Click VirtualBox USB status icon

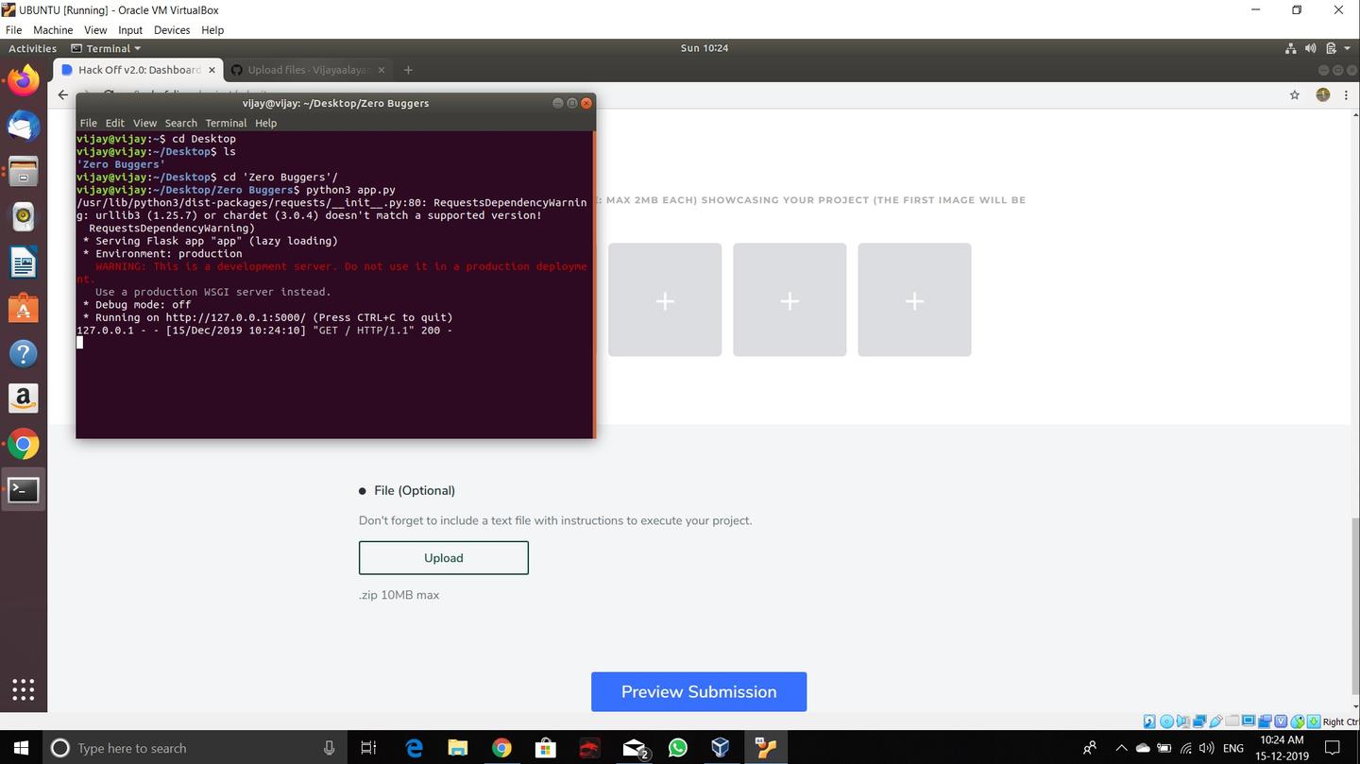pos(1217,722)
